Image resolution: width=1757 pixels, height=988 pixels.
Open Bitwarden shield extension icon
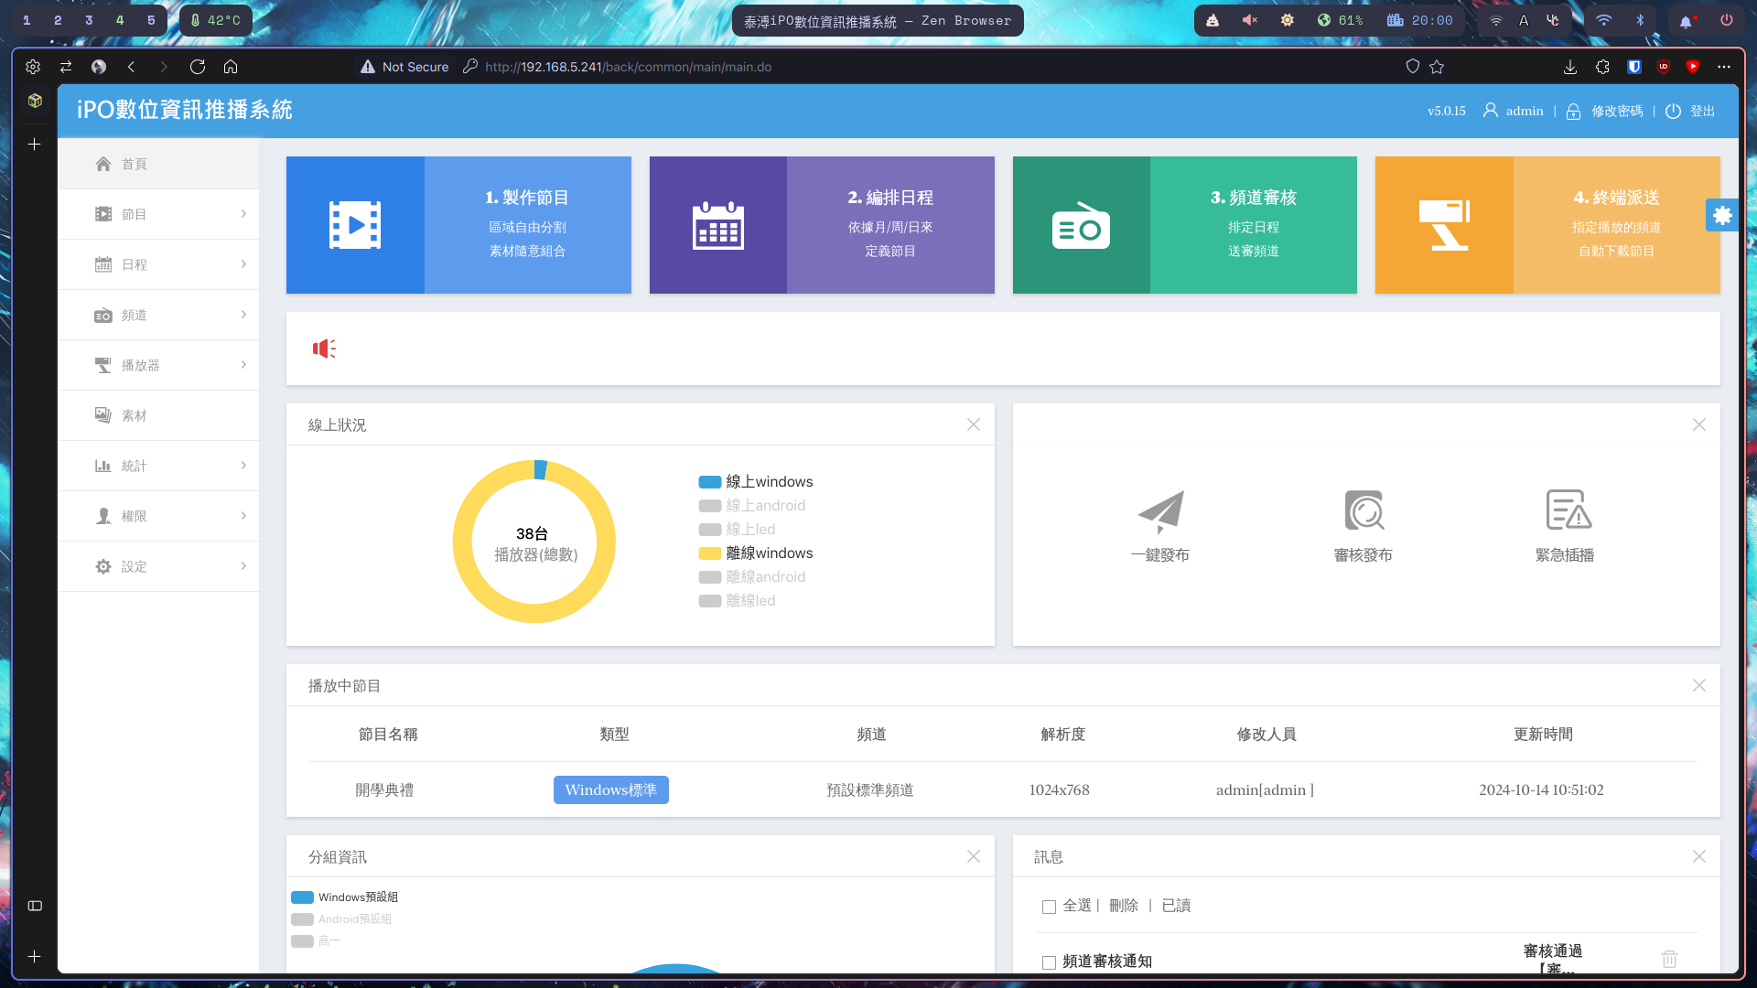[x=1633, y=67]
